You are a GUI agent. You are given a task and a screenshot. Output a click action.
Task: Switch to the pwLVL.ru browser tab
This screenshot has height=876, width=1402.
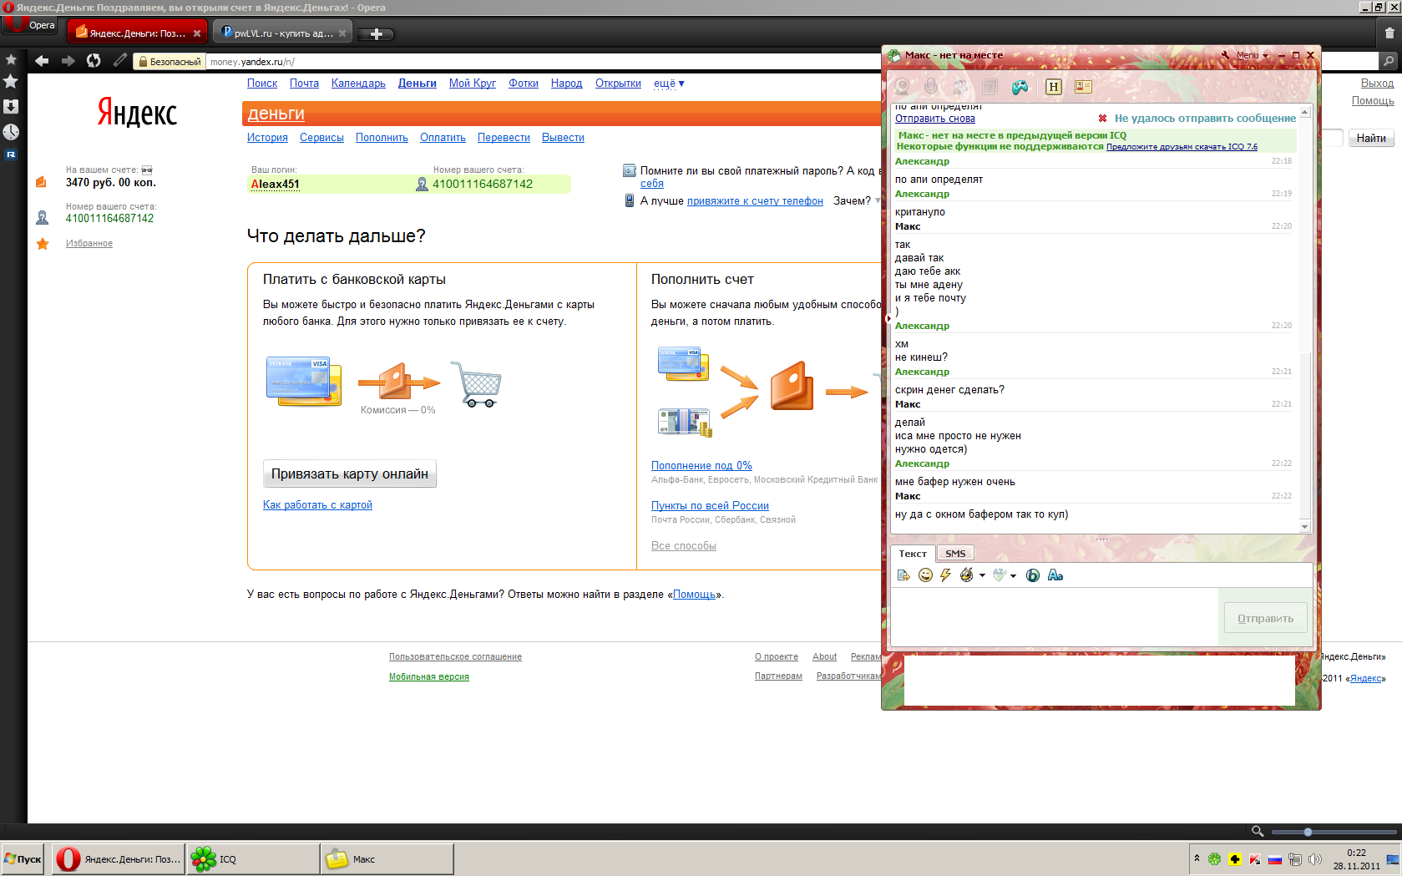[x=284, y=33]
